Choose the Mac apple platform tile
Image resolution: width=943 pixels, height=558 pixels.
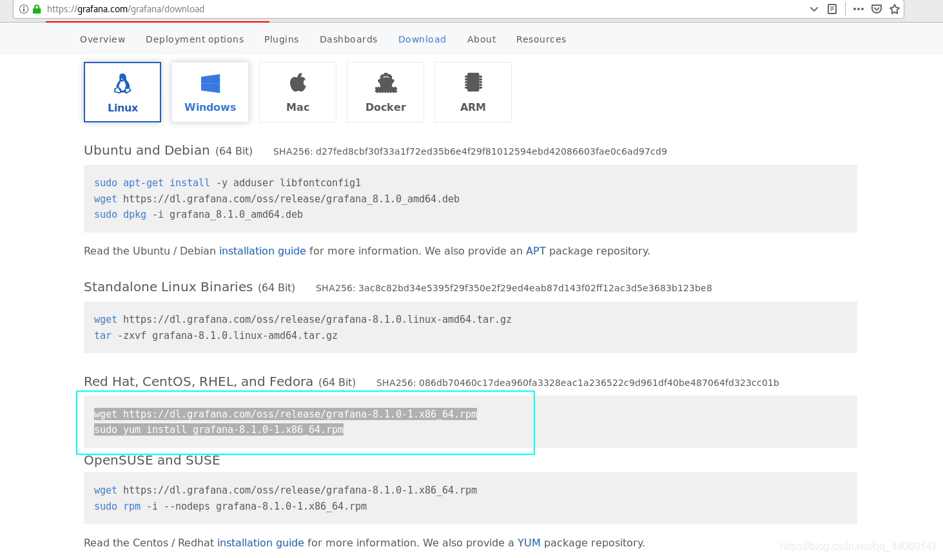click(298, 92)
